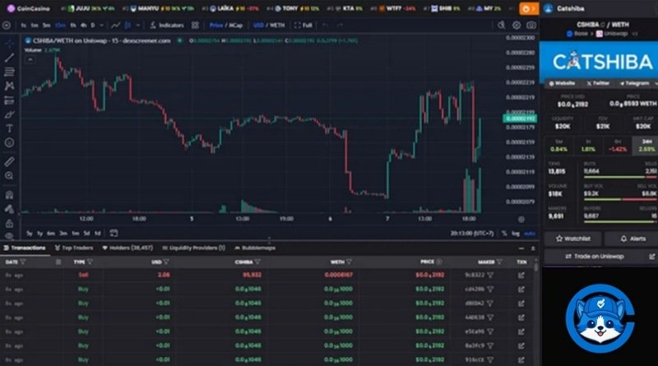The width and height of the screenshot is (658, 366).
Task: Select the 1h timeframe
Action: pyautogui.click(x=73, y=25)
